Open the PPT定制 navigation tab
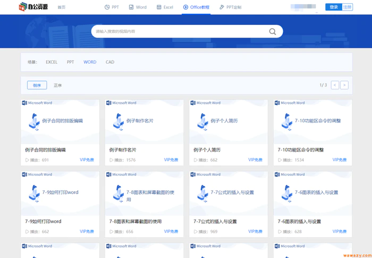The width and height of the screenshot is (372, 258). pyautogui.click(x=230, y=7)
